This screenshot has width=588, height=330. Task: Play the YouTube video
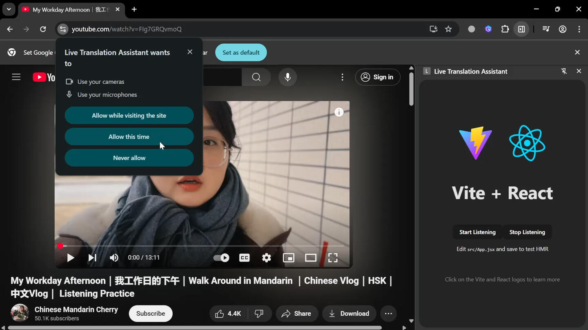pyautogui.click(x=71, y=258)
